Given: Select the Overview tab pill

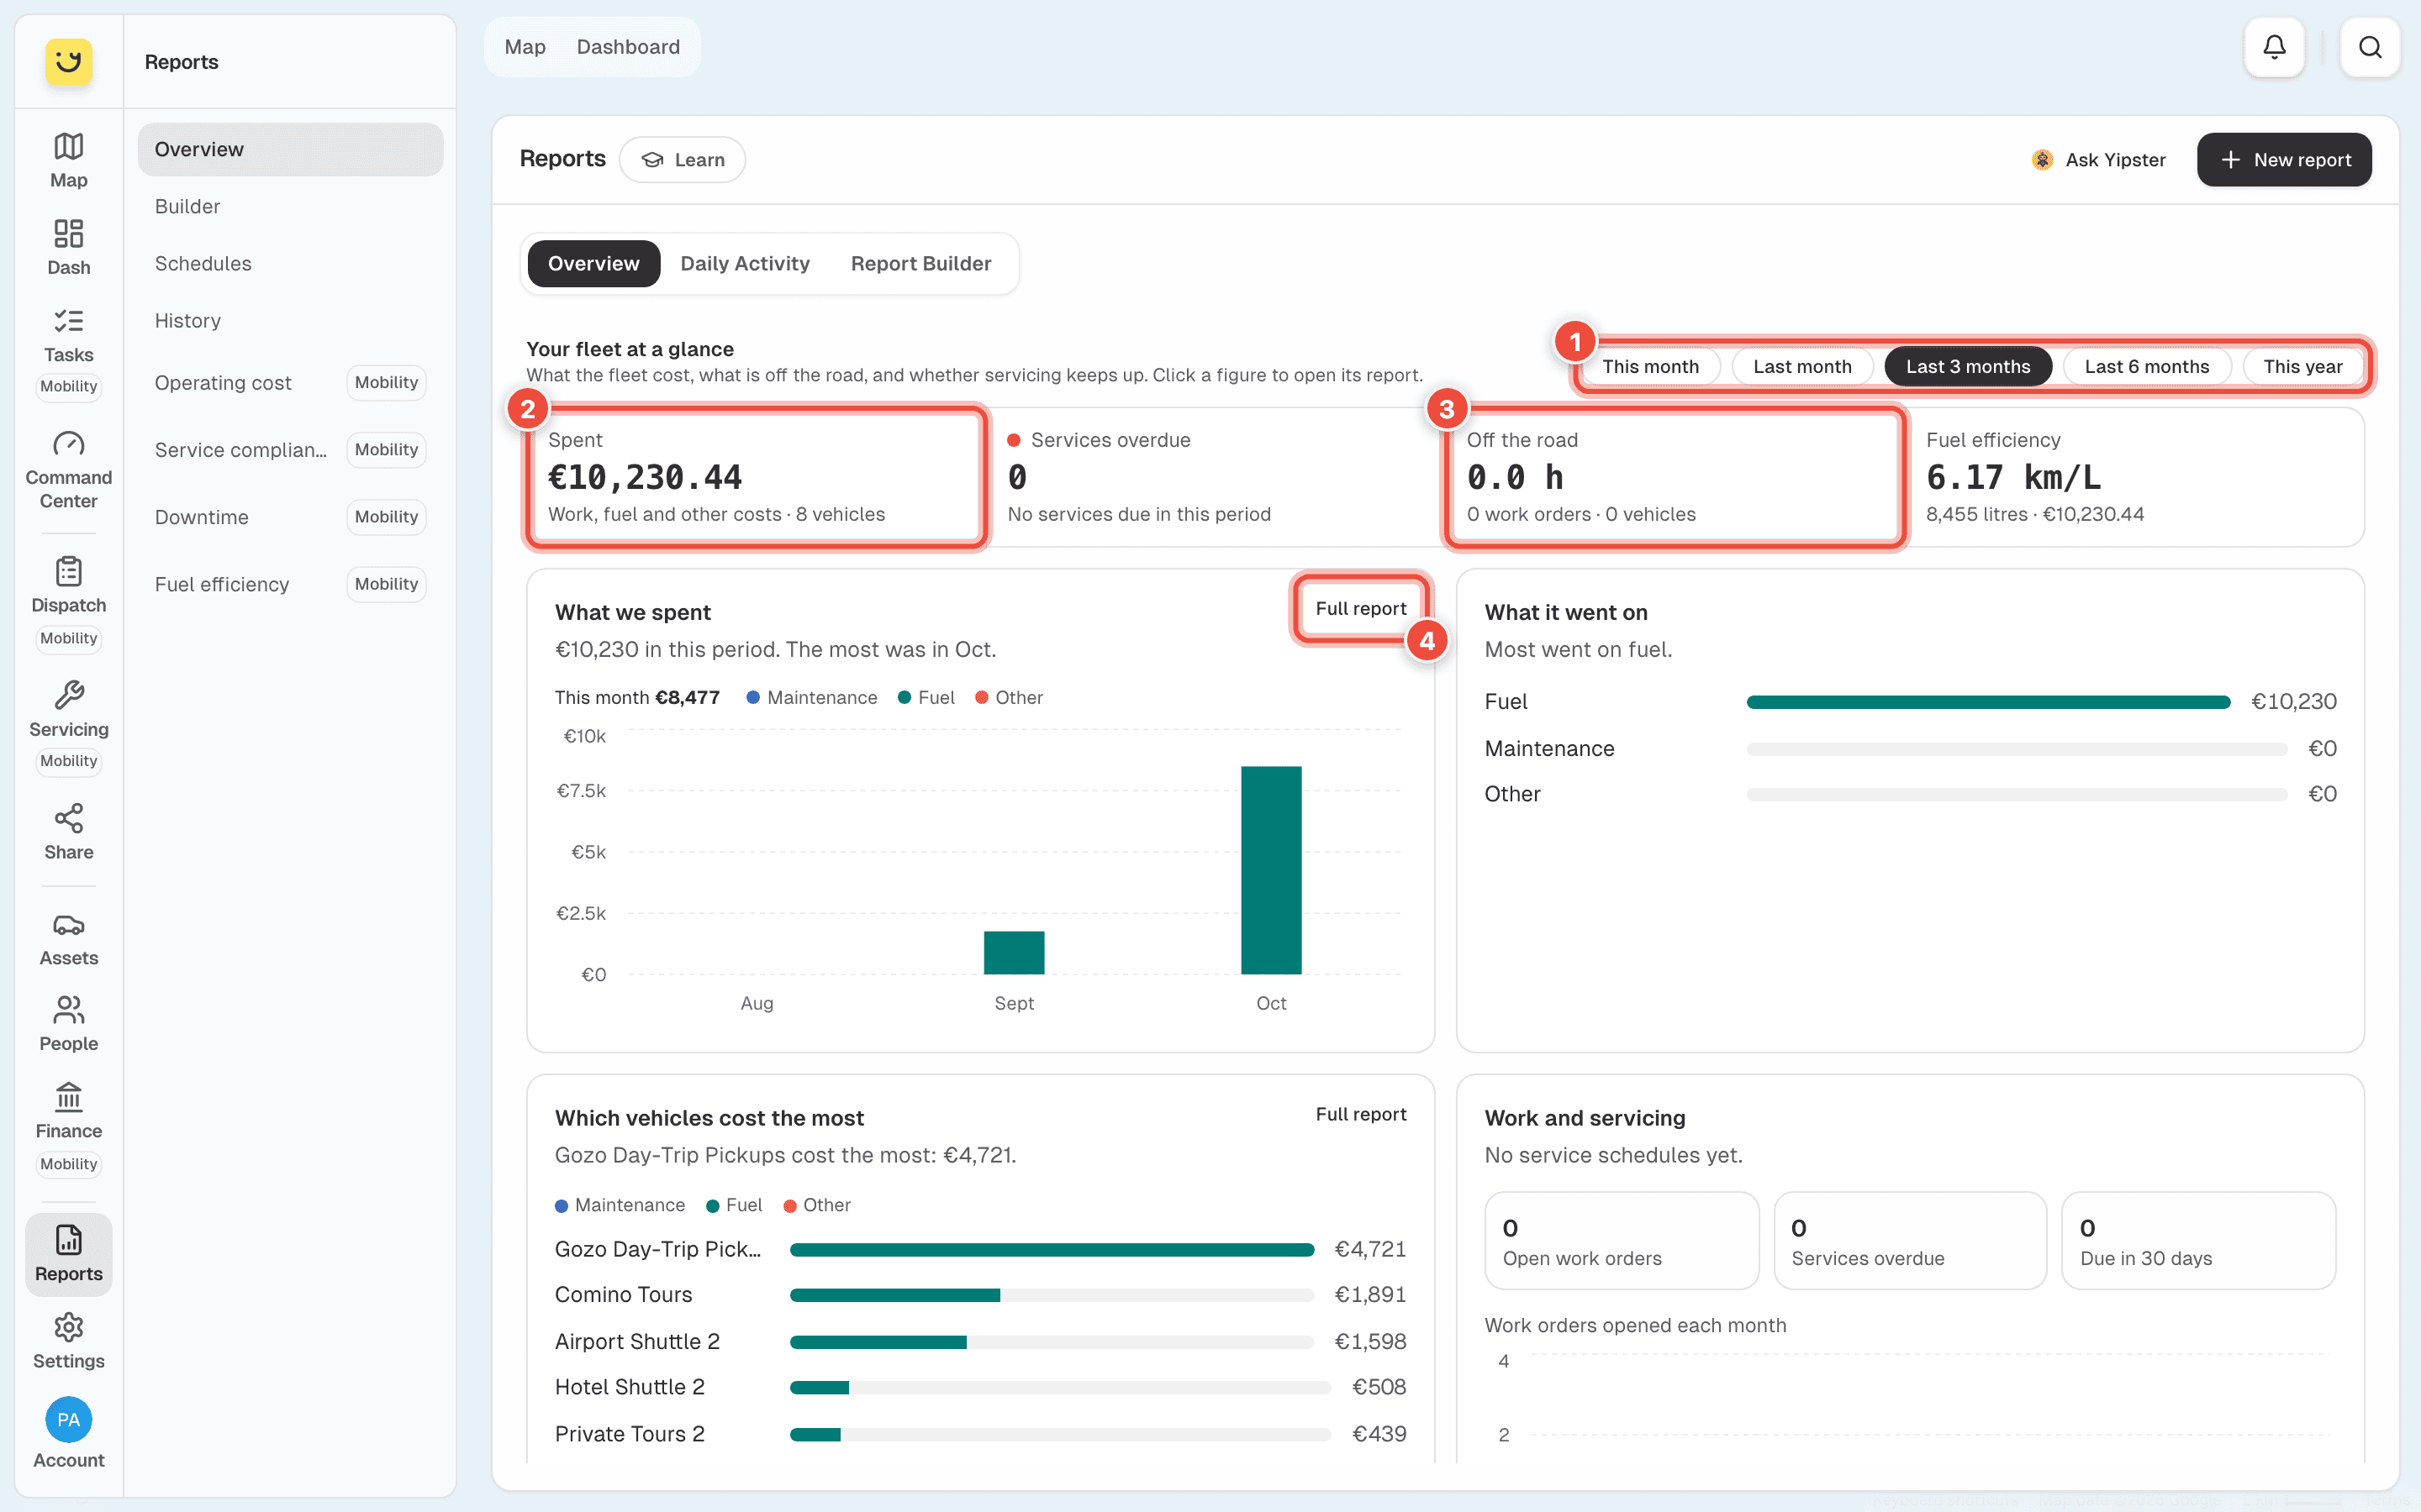Looking at the screenshot, I should click(593, 263).
